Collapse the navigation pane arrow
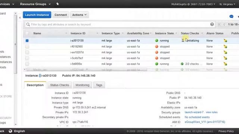The image size is (239, 134). point(20,17)
